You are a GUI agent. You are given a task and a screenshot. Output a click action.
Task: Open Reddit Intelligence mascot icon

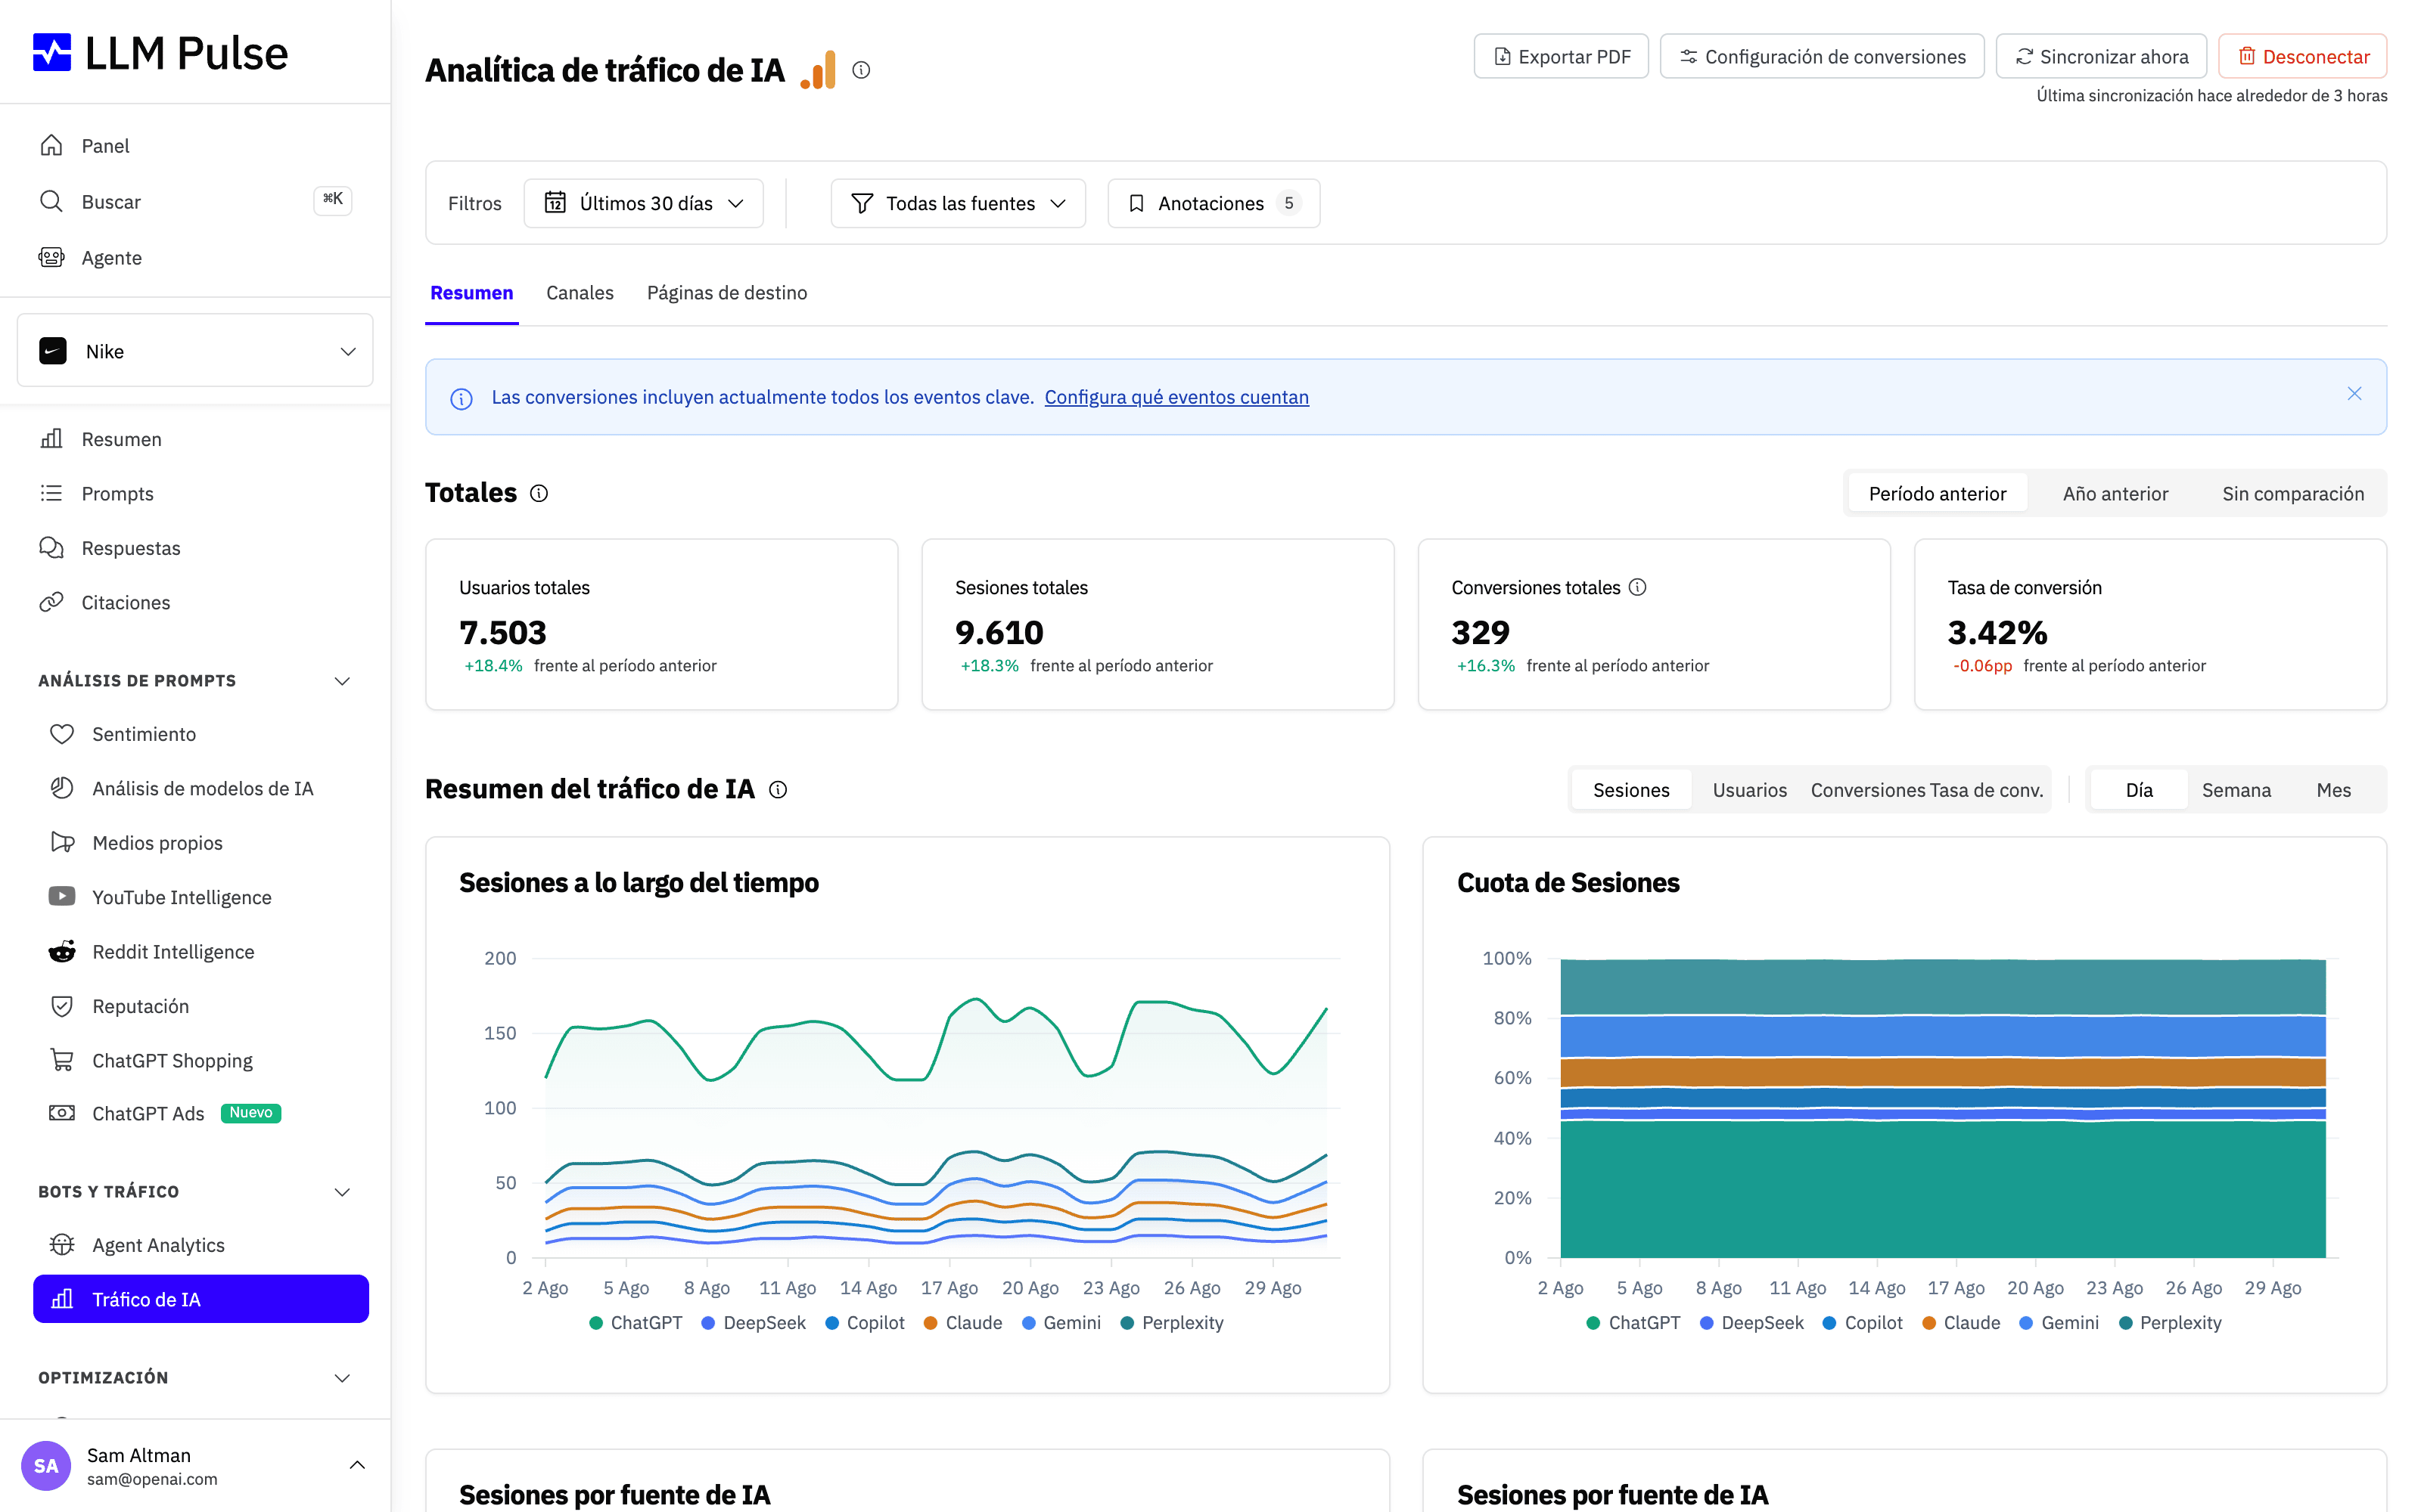[x=62, y=951]
